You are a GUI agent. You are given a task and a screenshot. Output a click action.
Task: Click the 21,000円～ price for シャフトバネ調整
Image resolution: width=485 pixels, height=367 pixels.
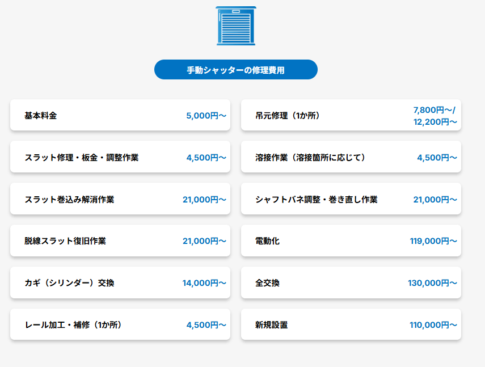tap(435, 200)
